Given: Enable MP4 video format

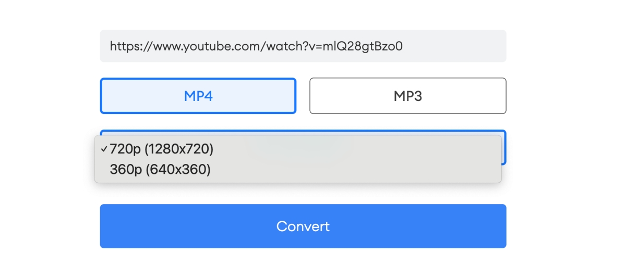Looking at the screenshot, I should click(198, 96).
